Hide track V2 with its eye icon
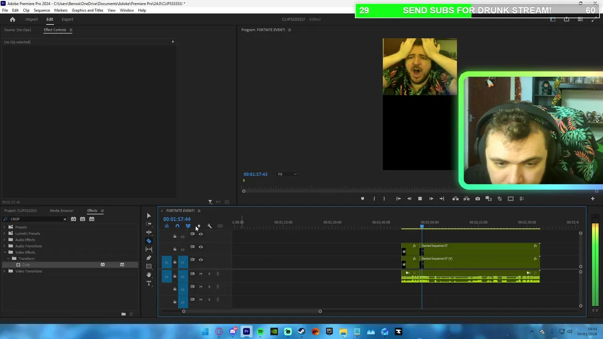 [x=201, y=247]
